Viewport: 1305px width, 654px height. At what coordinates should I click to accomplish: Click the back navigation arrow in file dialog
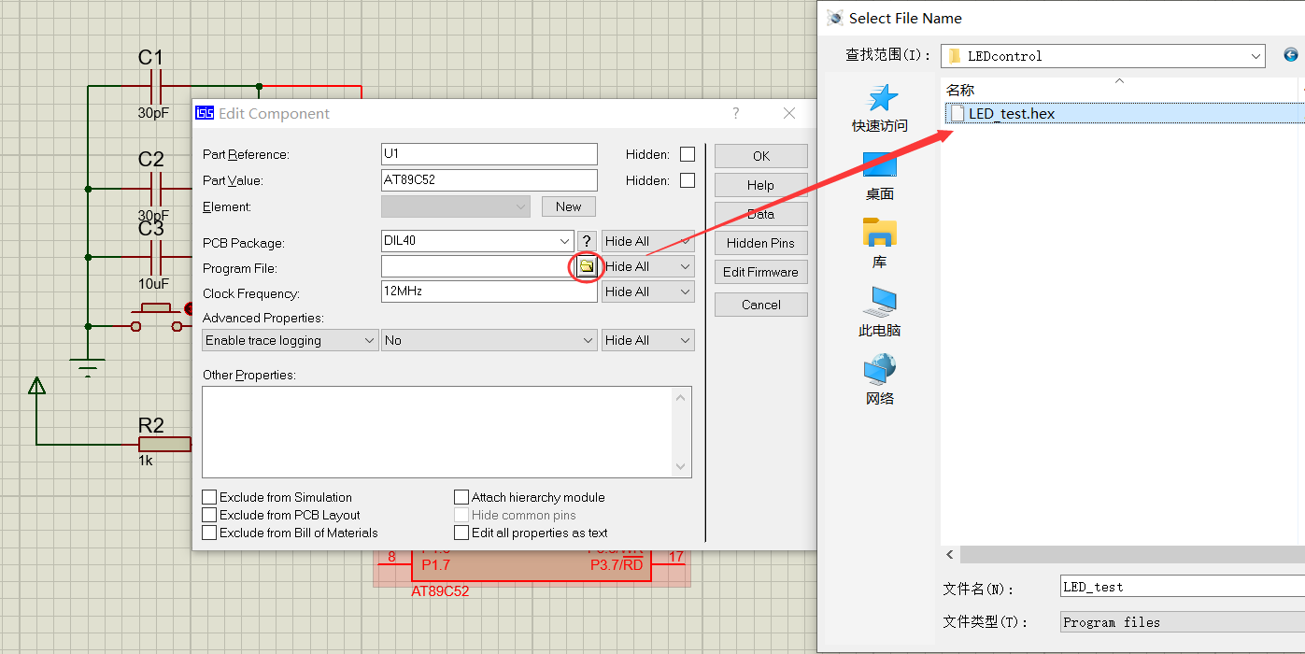1291,55
